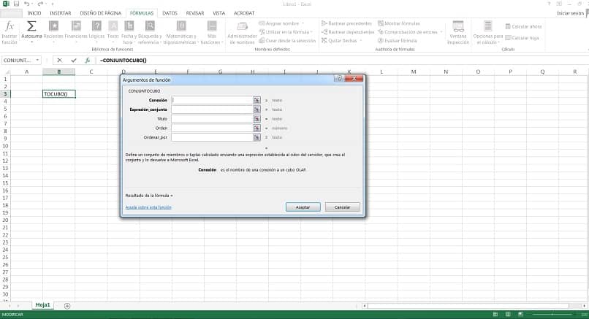The width and height of the screenshot is (589, 319).
Task: Expand Comprobación de errores dropdown
Action: pyautogui.click(x=441, y=32)
